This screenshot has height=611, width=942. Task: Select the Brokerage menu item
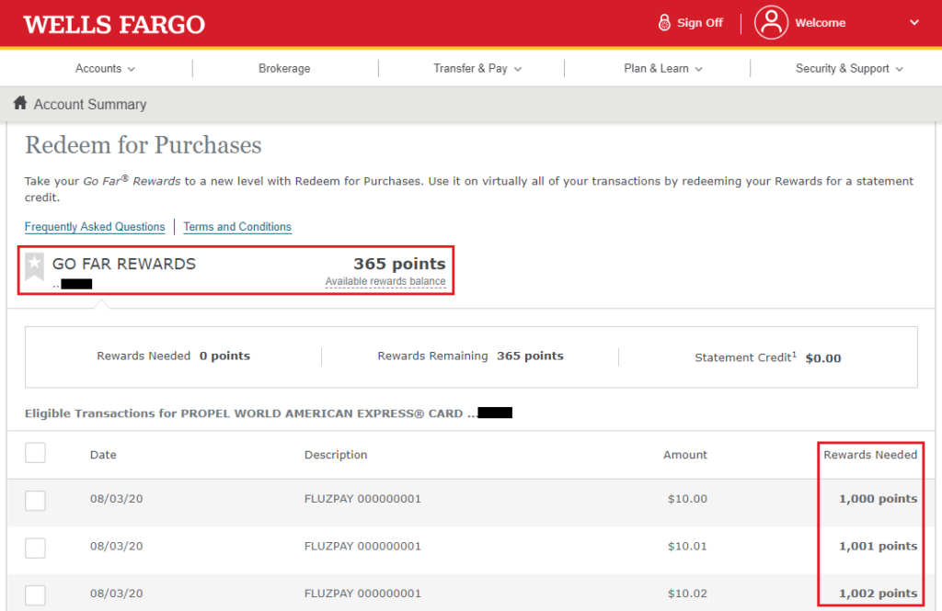coord(284,68)
